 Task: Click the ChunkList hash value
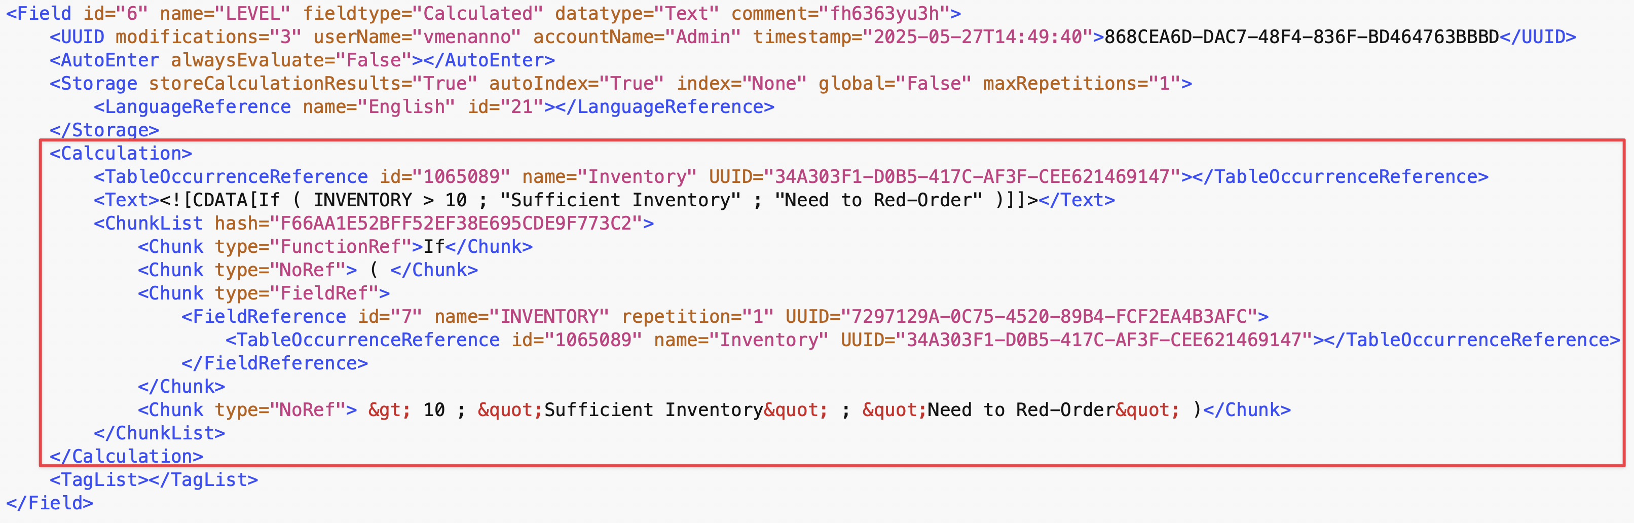point(456,224)
